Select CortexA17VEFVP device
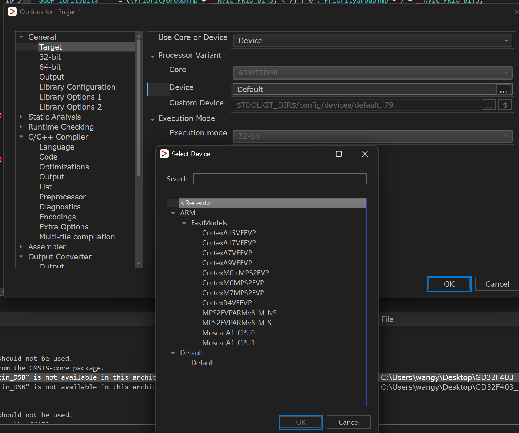Viewport: 519px width, 433px height. click(229, 243)
